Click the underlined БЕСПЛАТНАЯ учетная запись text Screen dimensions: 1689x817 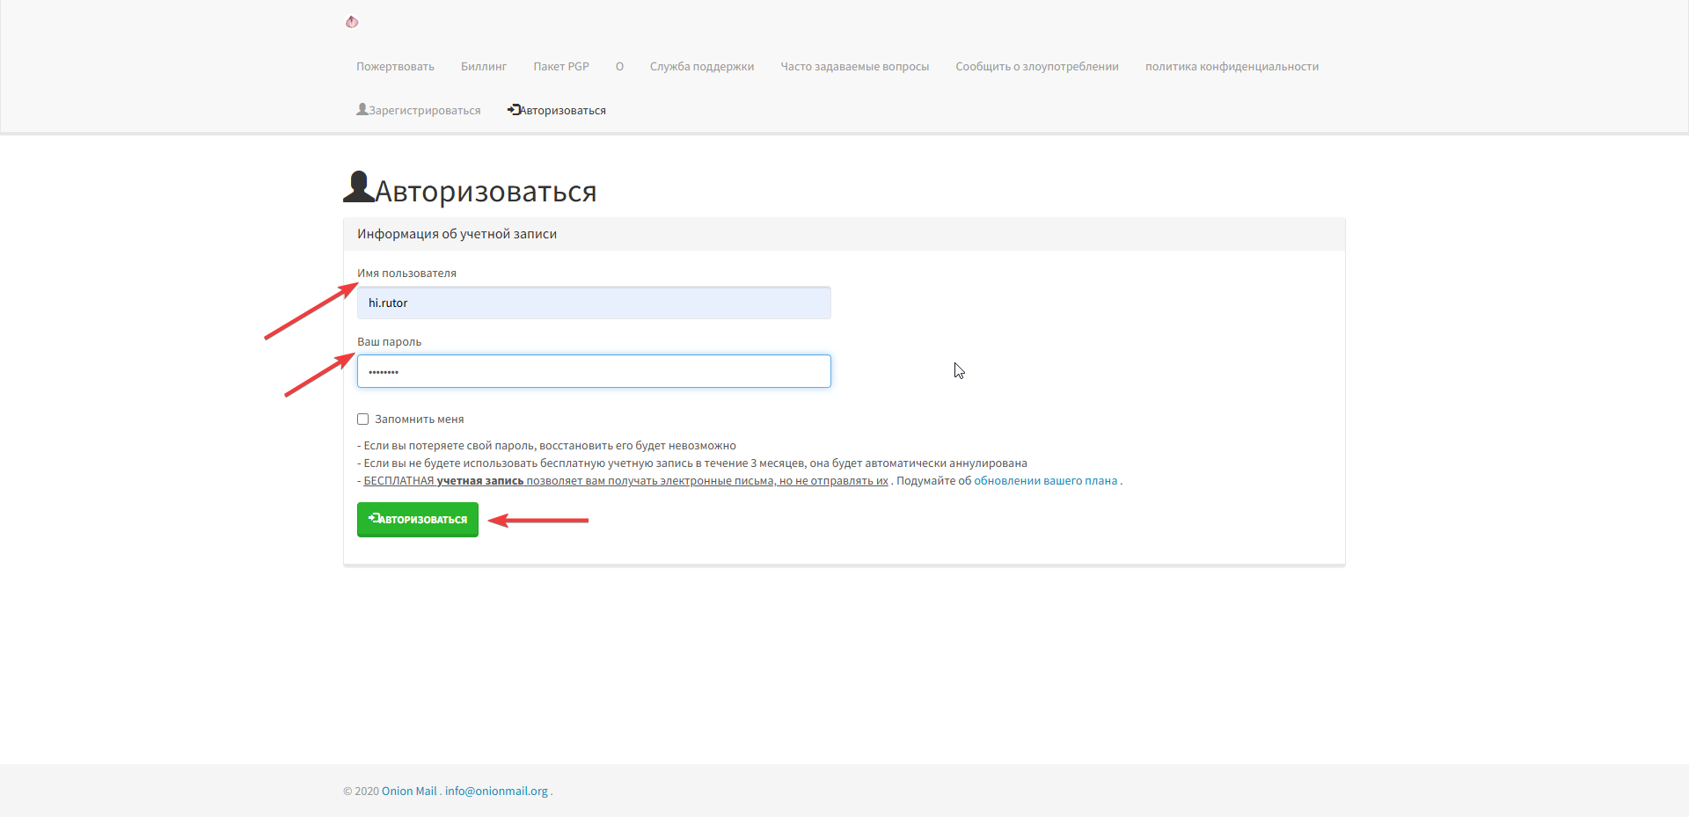pyautogui.click(x=443, y=481)
